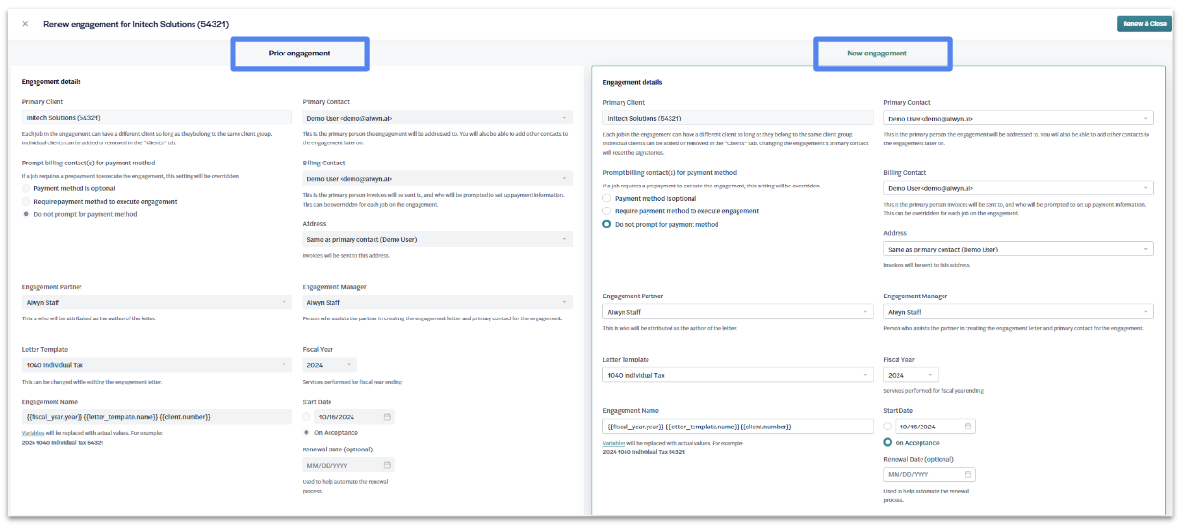Open calendar icon in new engagement Renewal Date

[x=967, y=474]
